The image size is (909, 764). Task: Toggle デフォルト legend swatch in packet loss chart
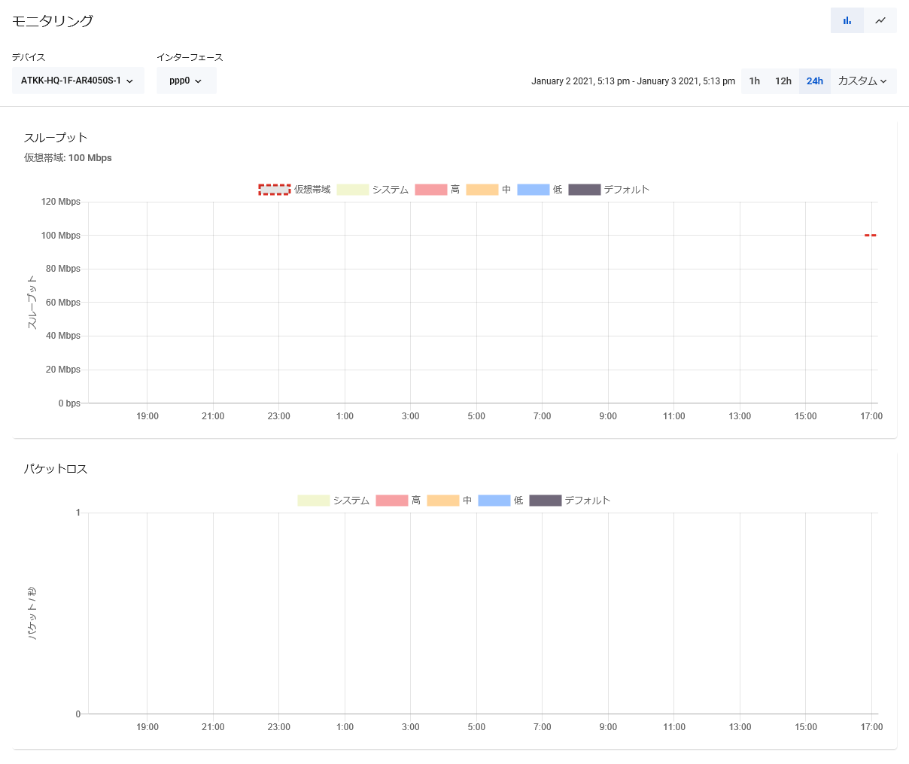click(546, 501)
